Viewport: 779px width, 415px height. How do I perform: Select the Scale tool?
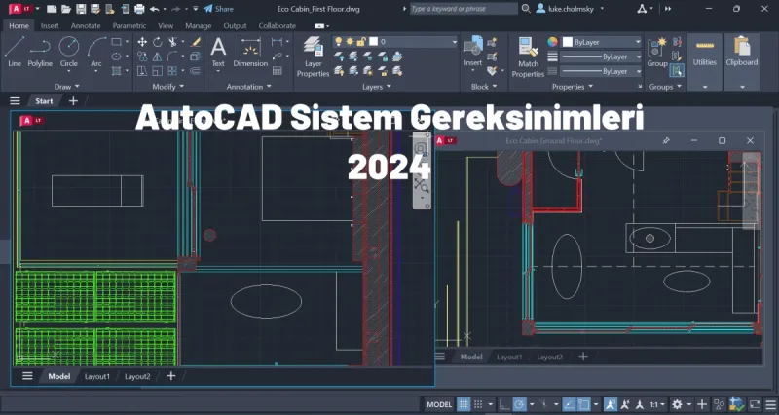point(158,71)
